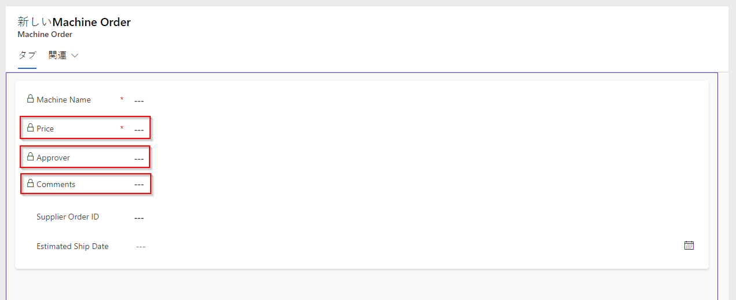Click the 新しいMachine Order form title

click(x=74, y=22)
